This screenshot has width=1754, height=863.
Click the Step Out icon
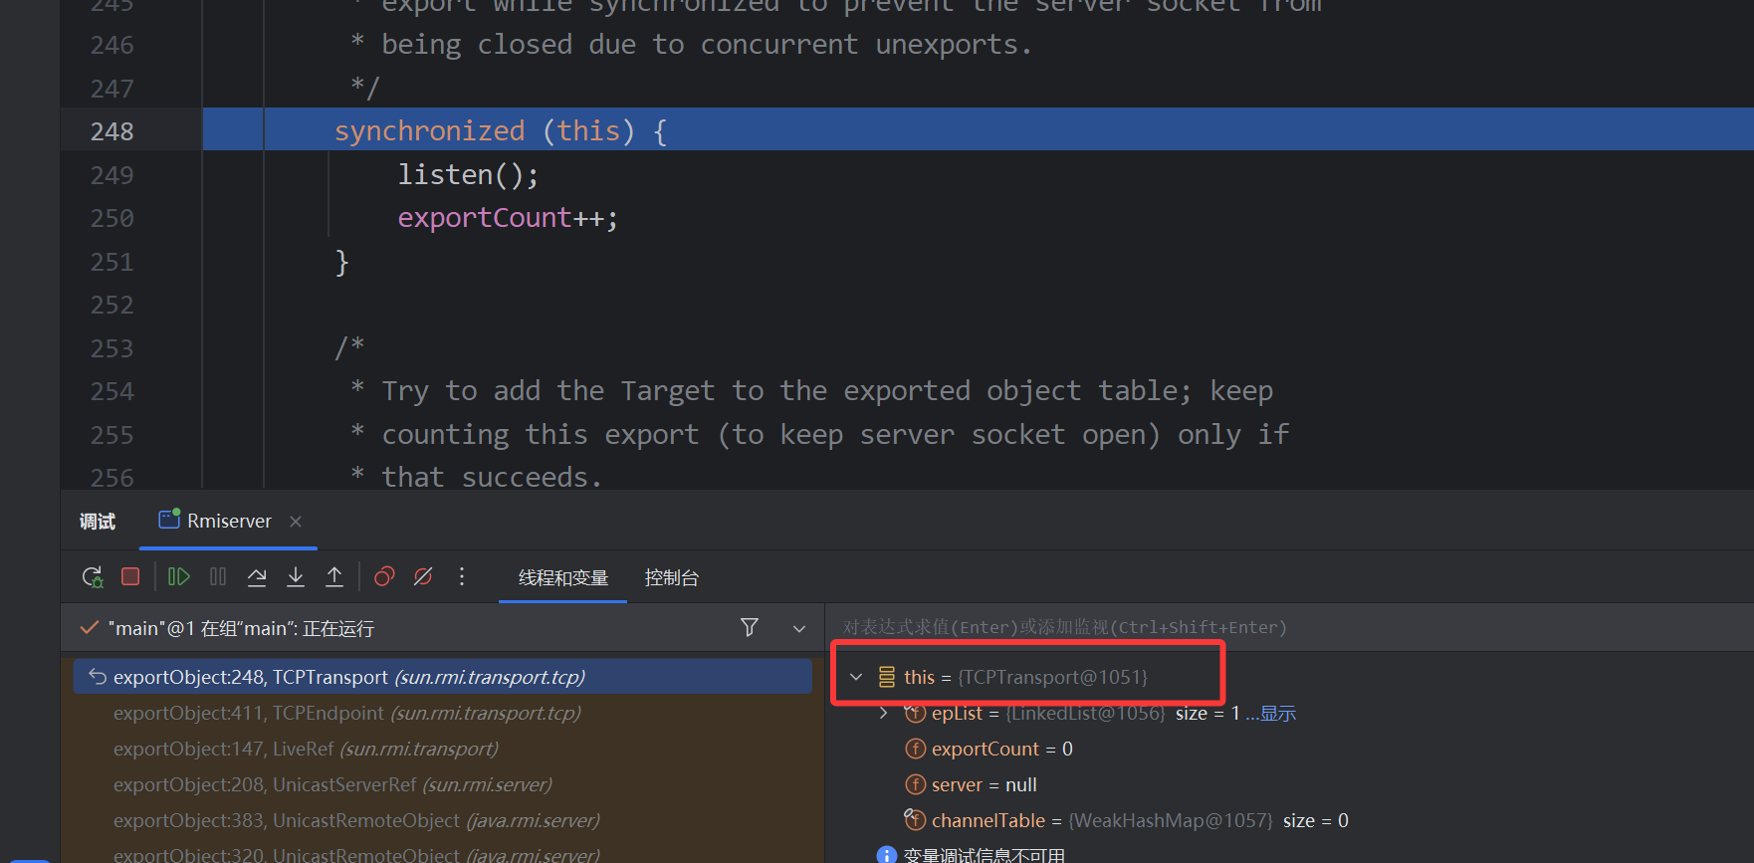click(334, 577)
